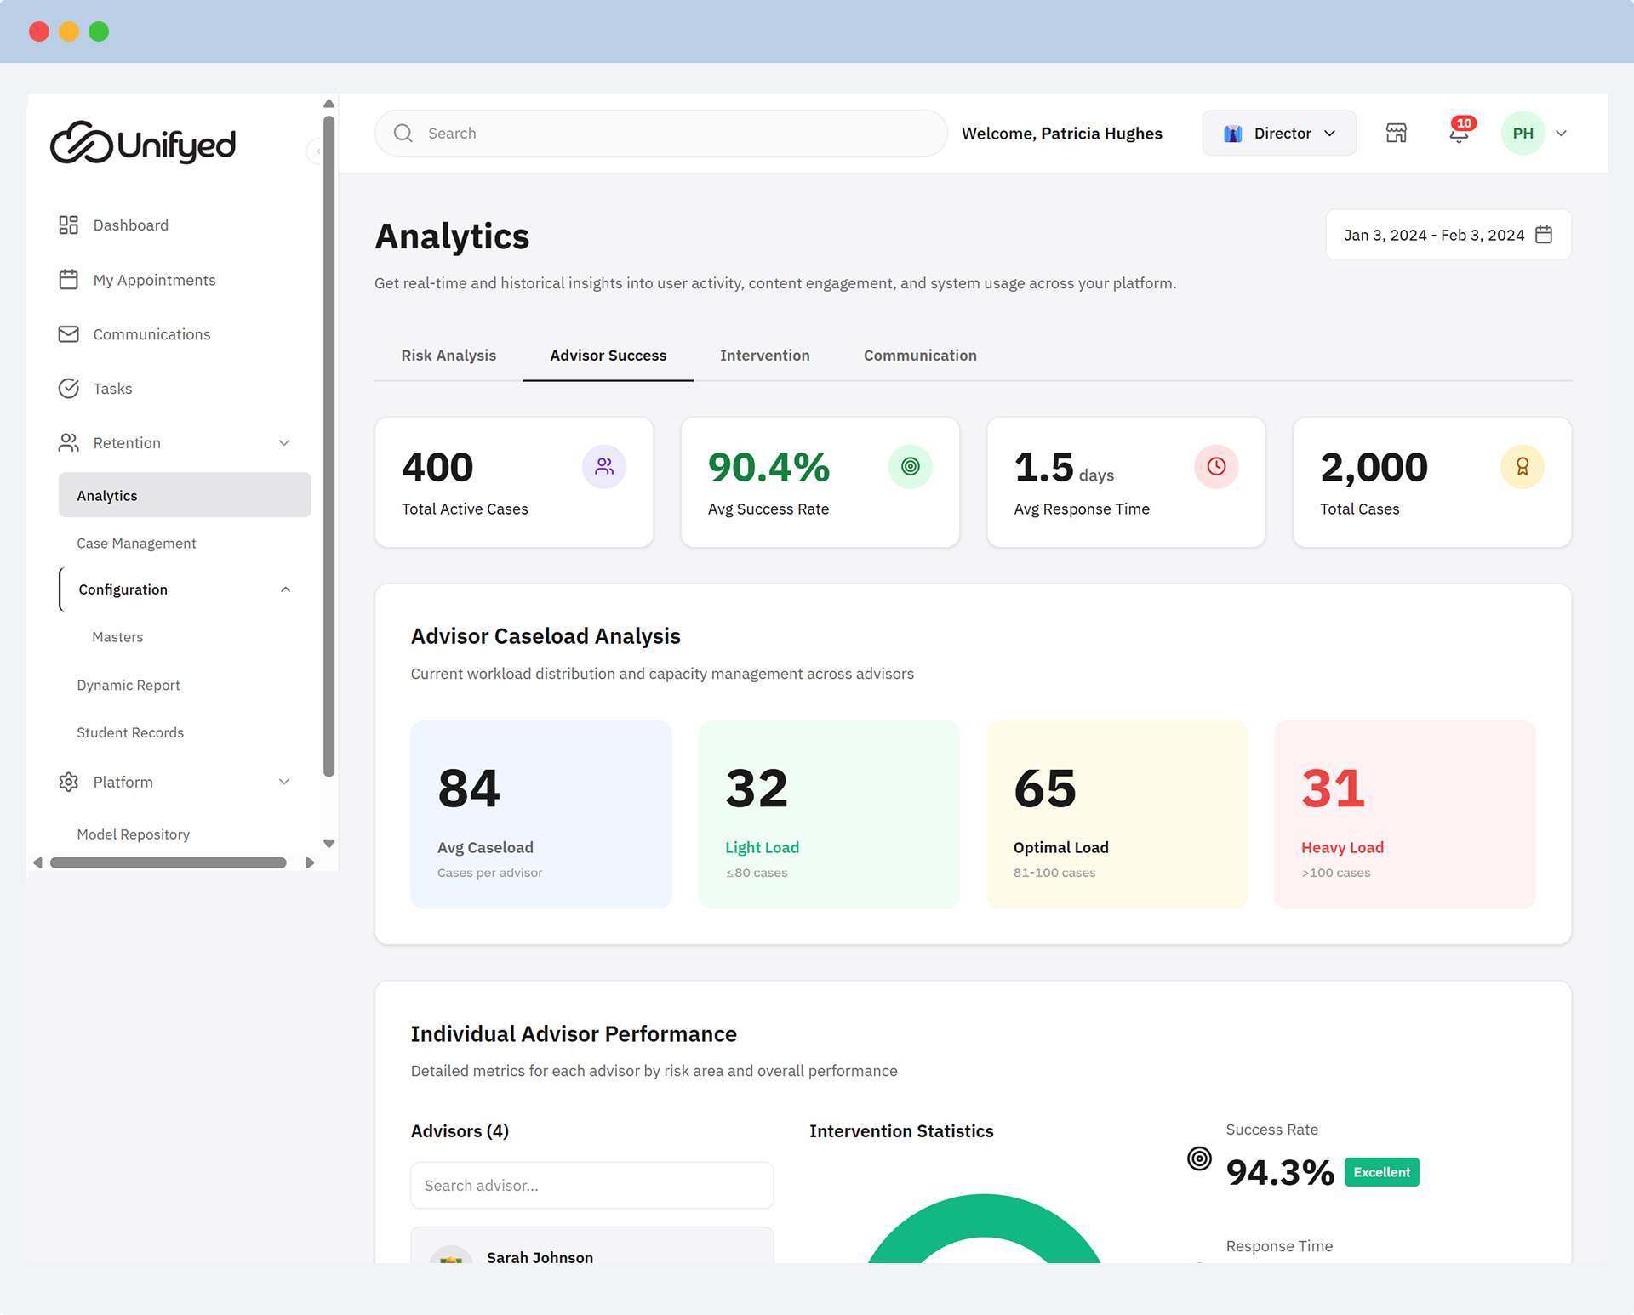Open Student Records page
Screen dimensions: 1634x1315
[130, 733]
